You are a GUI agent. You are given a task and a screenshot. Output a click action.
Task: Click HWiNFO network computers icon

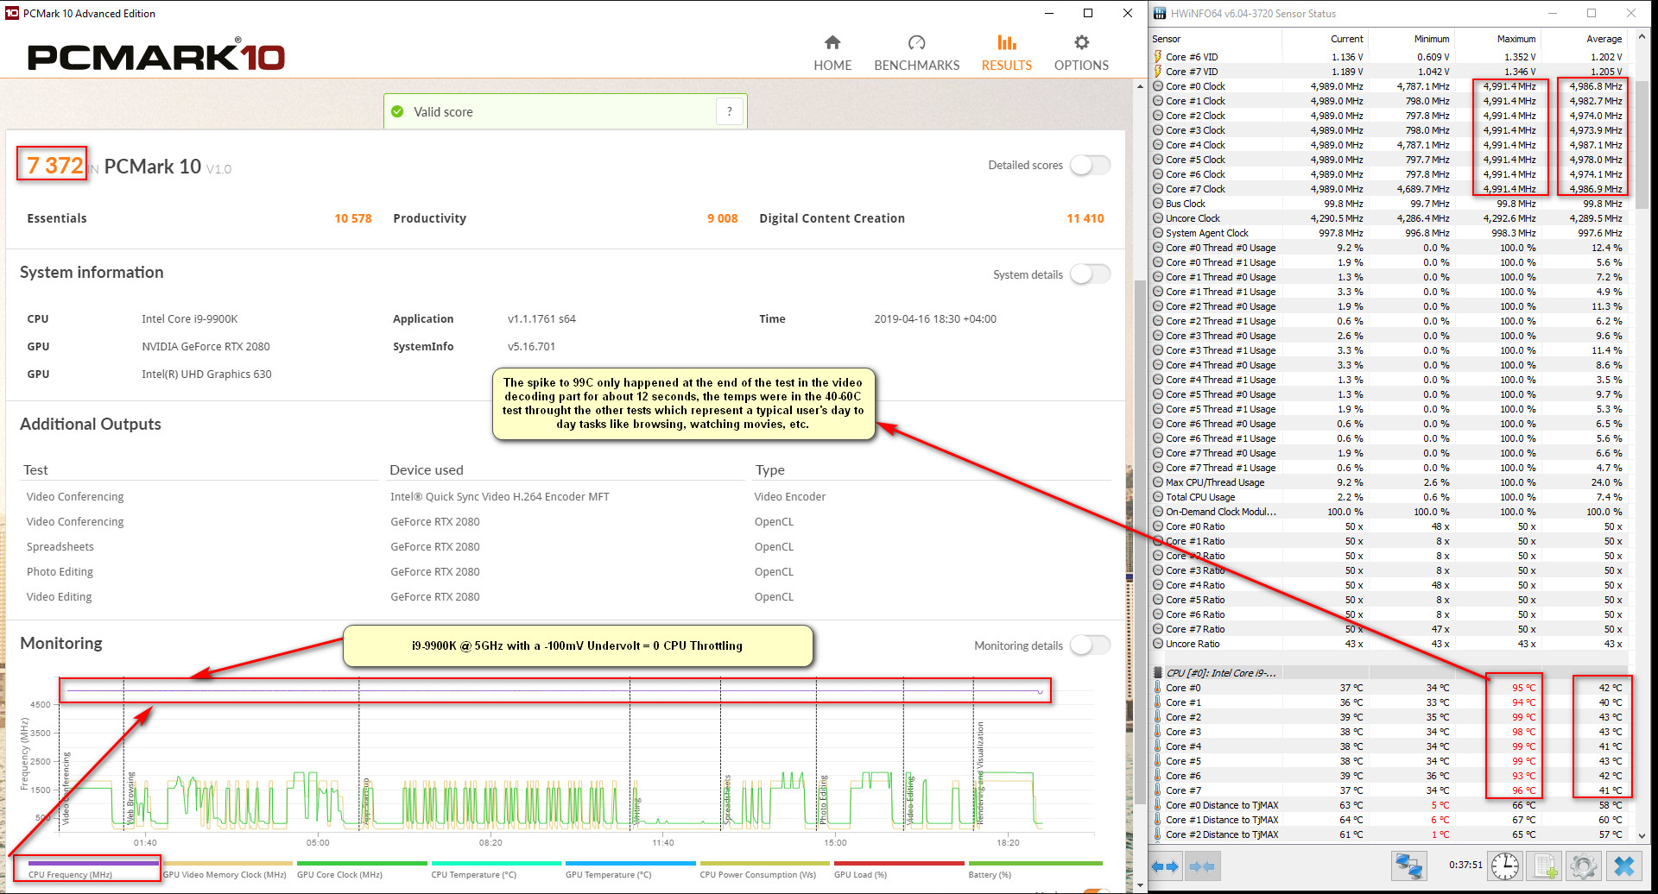(1408, 866)
